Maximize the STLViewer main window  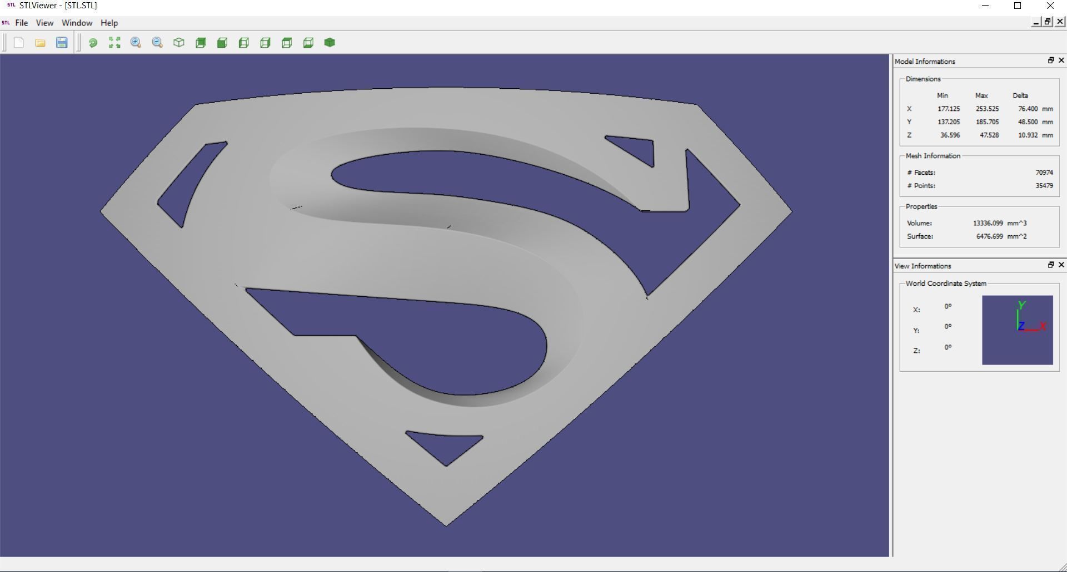tap(1018, 6)
